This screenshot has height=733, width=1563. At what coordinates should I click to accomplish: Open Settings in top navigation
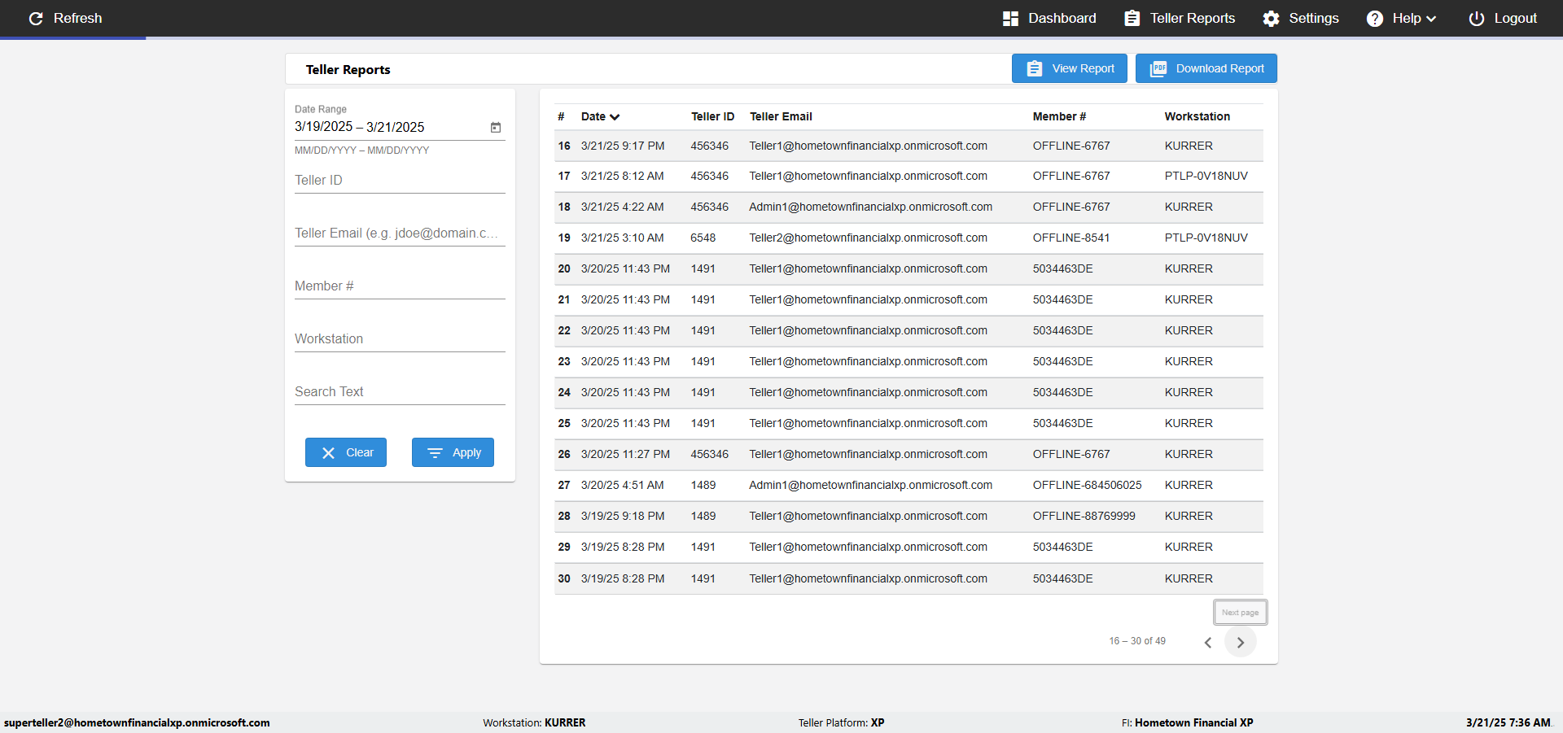point(1301,19)
